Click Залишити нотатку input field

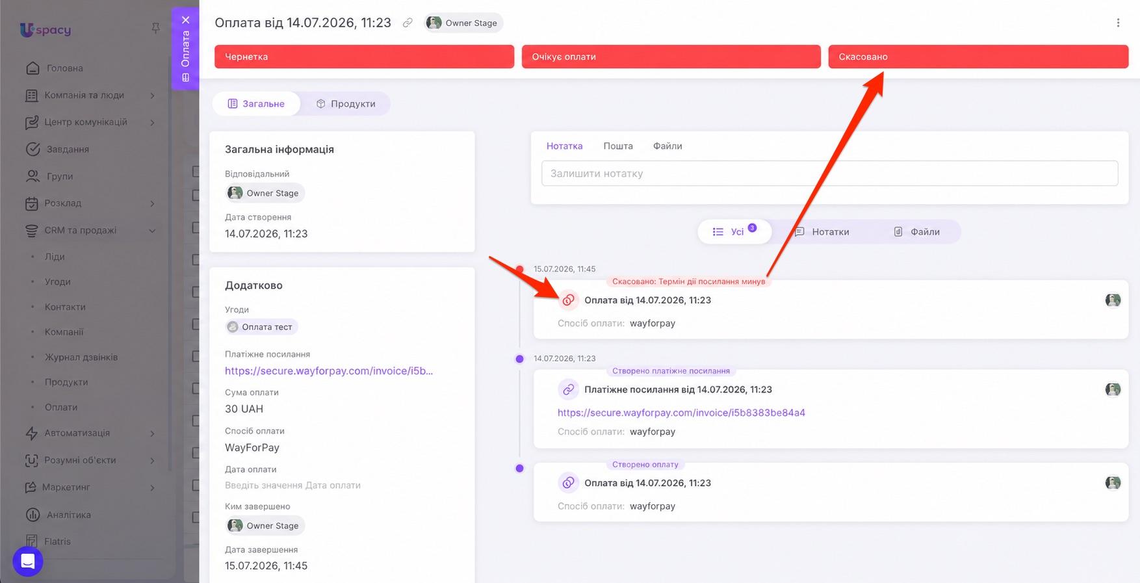(x=829, y=174)
